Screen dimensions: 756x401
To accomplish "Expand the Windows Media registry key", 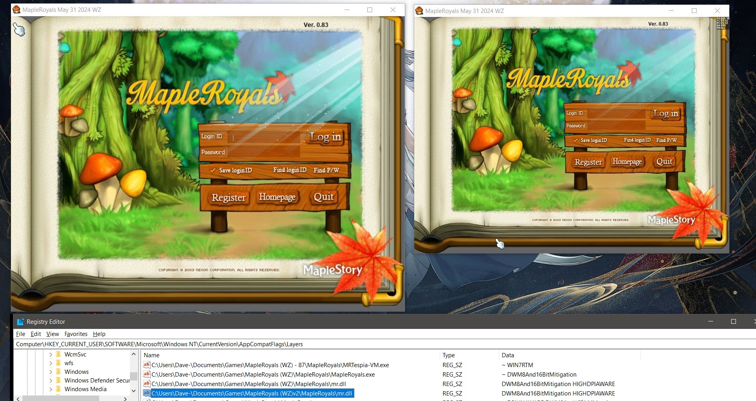I will pyautogui.click(x=51, y=389).
